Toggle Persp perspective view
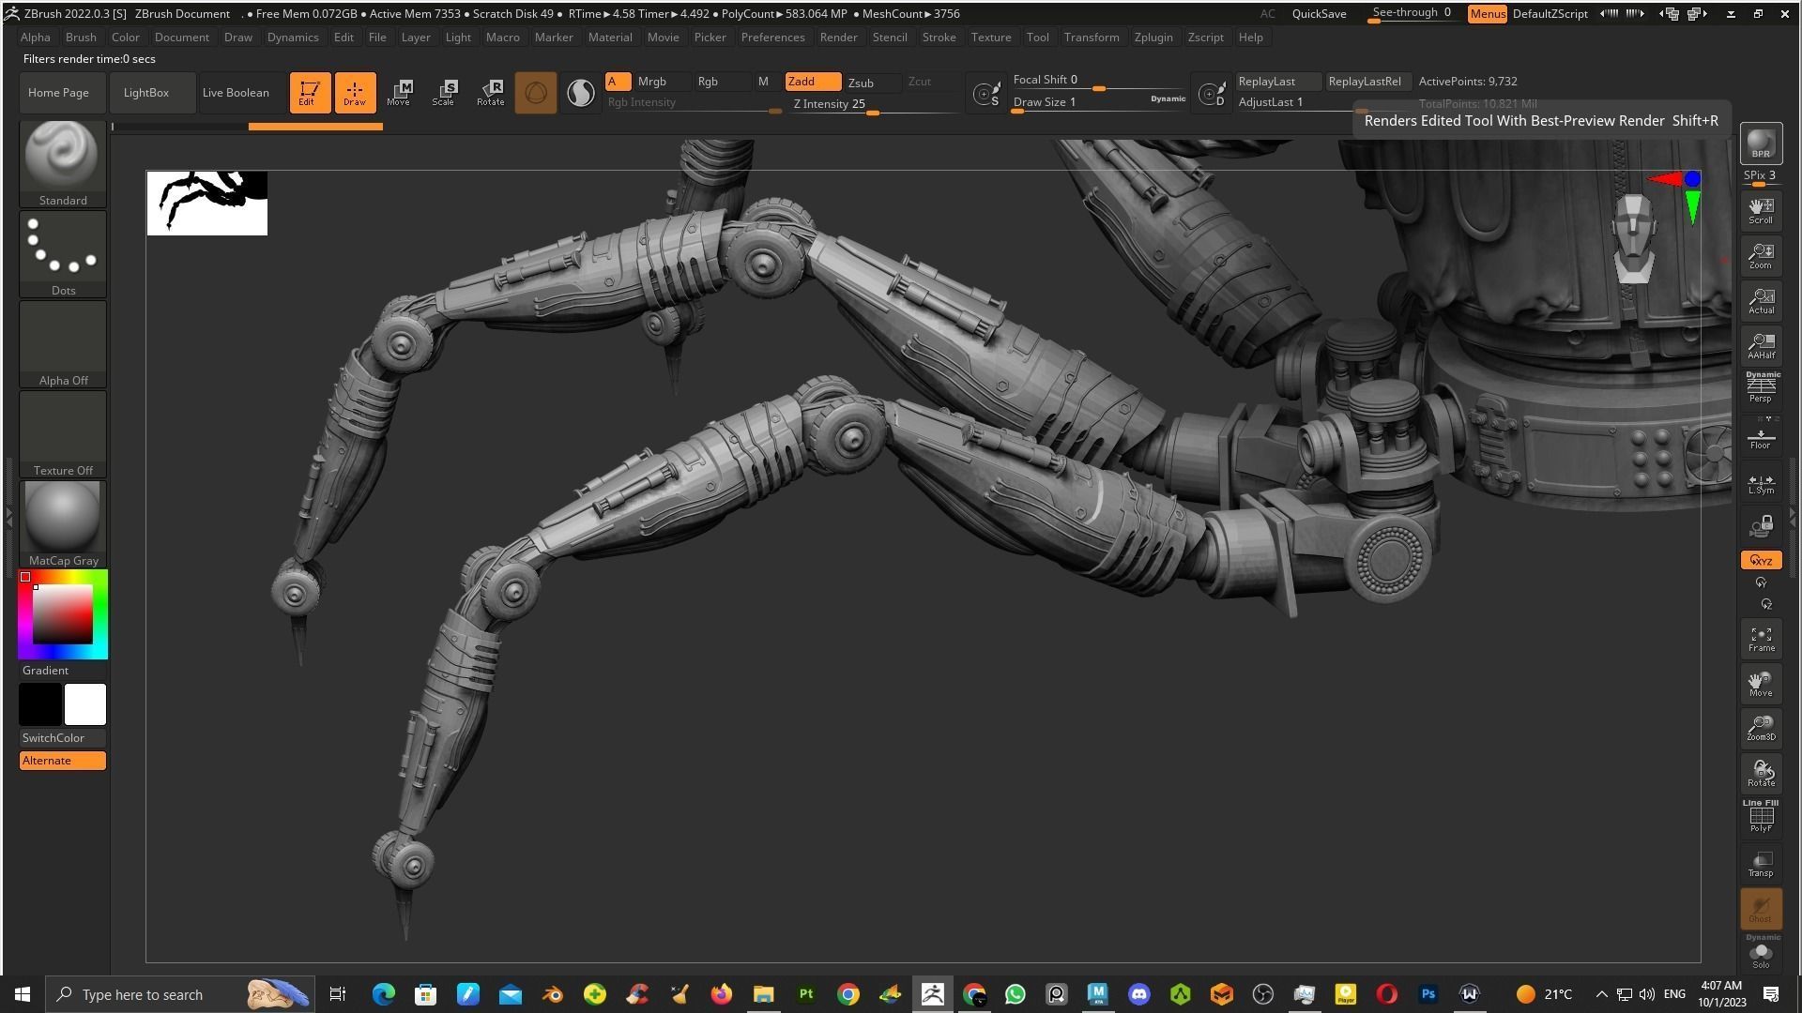The height and width of the screenshot is (1013, 1802). [x=1761, y=388]
